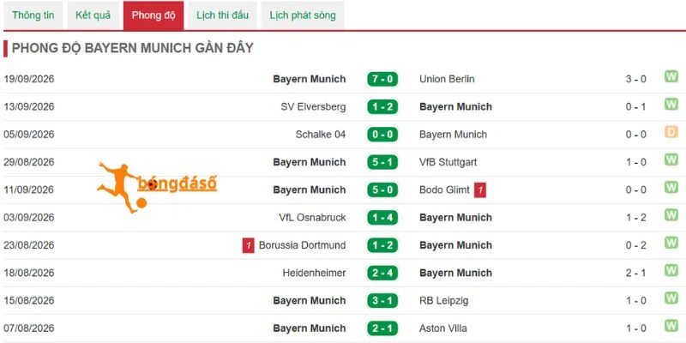
Task: Open the Lịch thi đấu tab
Action: pyautogui.click(x=222, y=15)
